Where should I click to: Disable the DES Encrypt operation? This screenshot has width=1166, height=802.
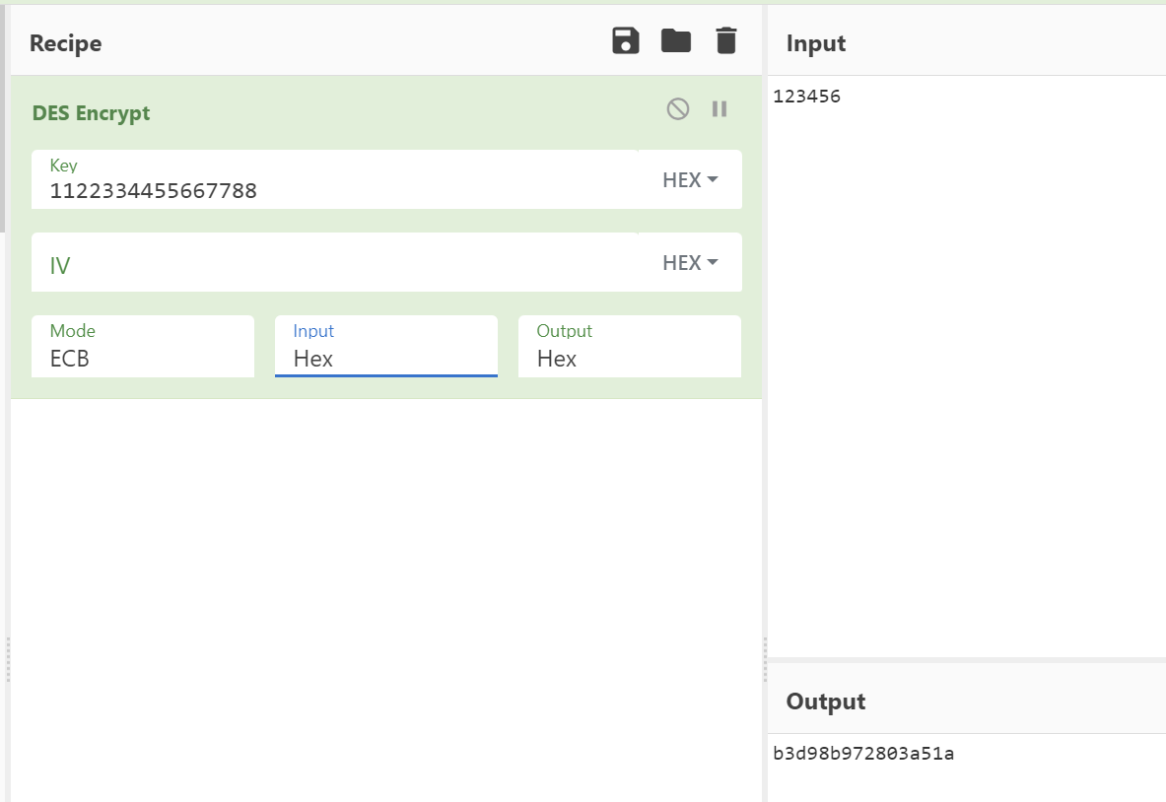(678, 109)
